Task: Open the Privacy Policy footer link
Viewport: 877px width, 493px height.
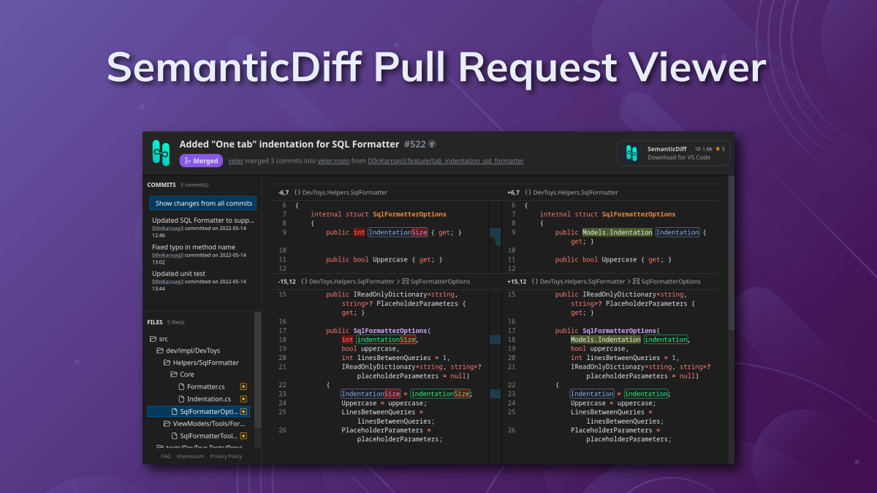Action: (x=226, y=456)
